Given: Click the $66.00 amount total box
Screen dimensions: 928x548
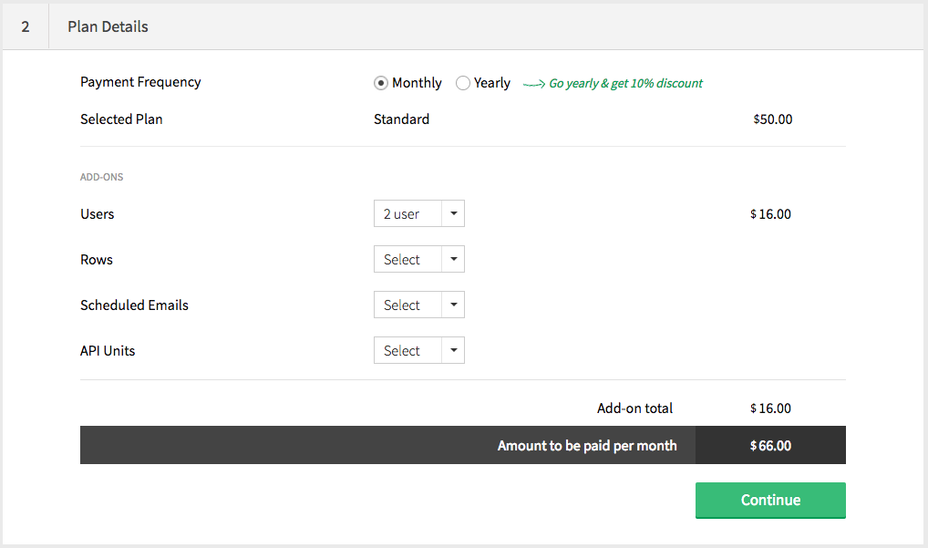Looking at the screenshot, I should 770,446.
